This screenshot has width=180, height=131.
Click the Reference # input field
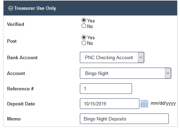106,89
